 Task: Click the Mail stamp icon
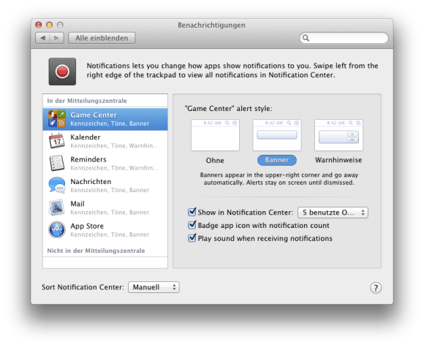click(57, 207)
